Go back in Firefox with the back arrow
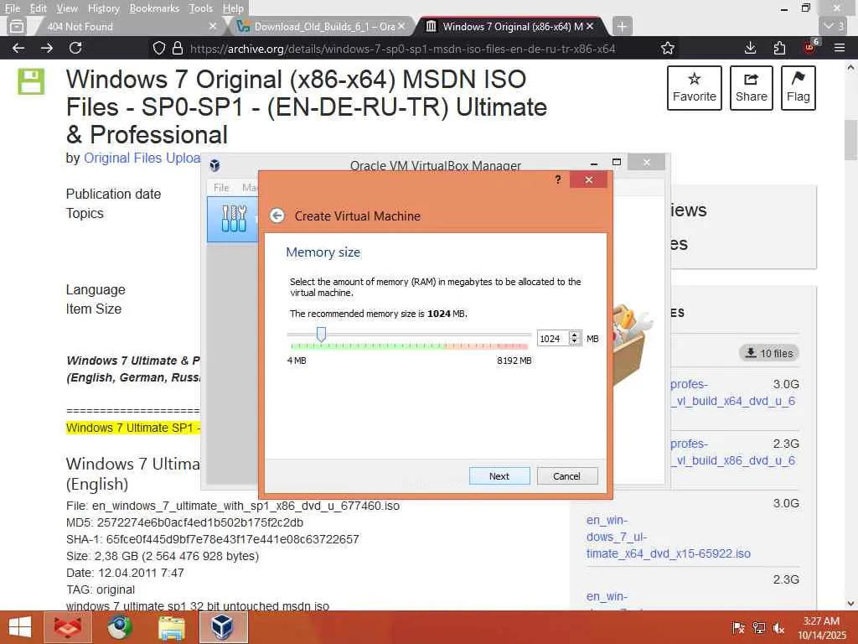The width and height of the screenshot is (858, 644). (x=18, y=48)
